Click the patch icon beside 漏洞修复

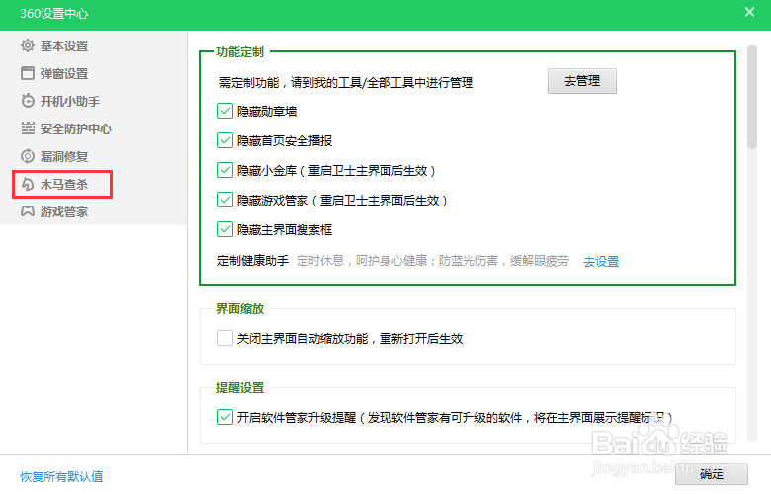click(x=28, y=156)
